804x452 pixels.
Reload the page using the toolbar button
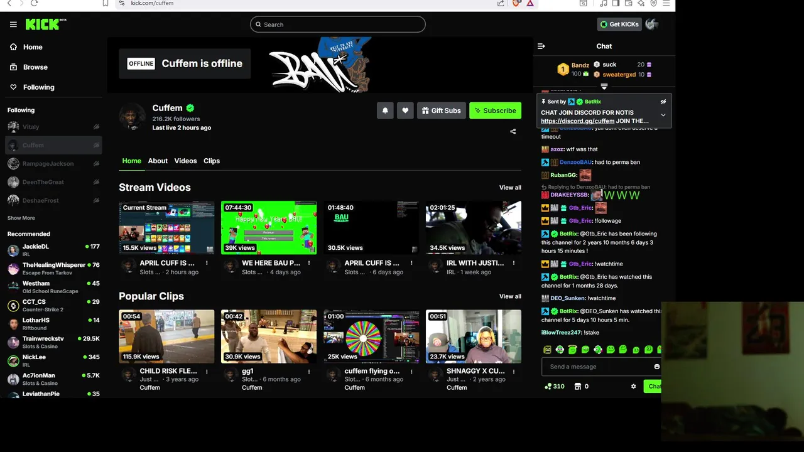[34, 3]
